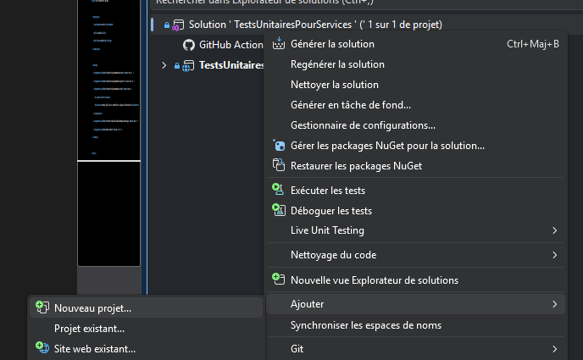Choose Nouveau projet in the submenu
The image size is (583, 360).
coord(146,308)
